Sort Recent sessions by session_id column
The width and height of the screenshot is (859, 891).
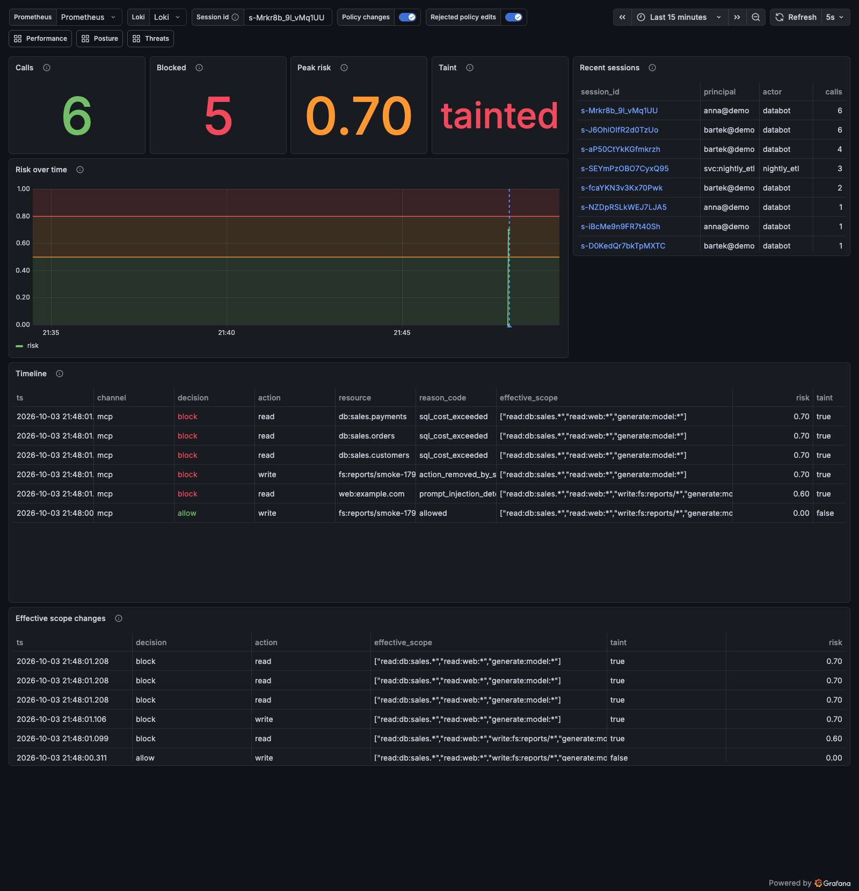coord(600,92)
